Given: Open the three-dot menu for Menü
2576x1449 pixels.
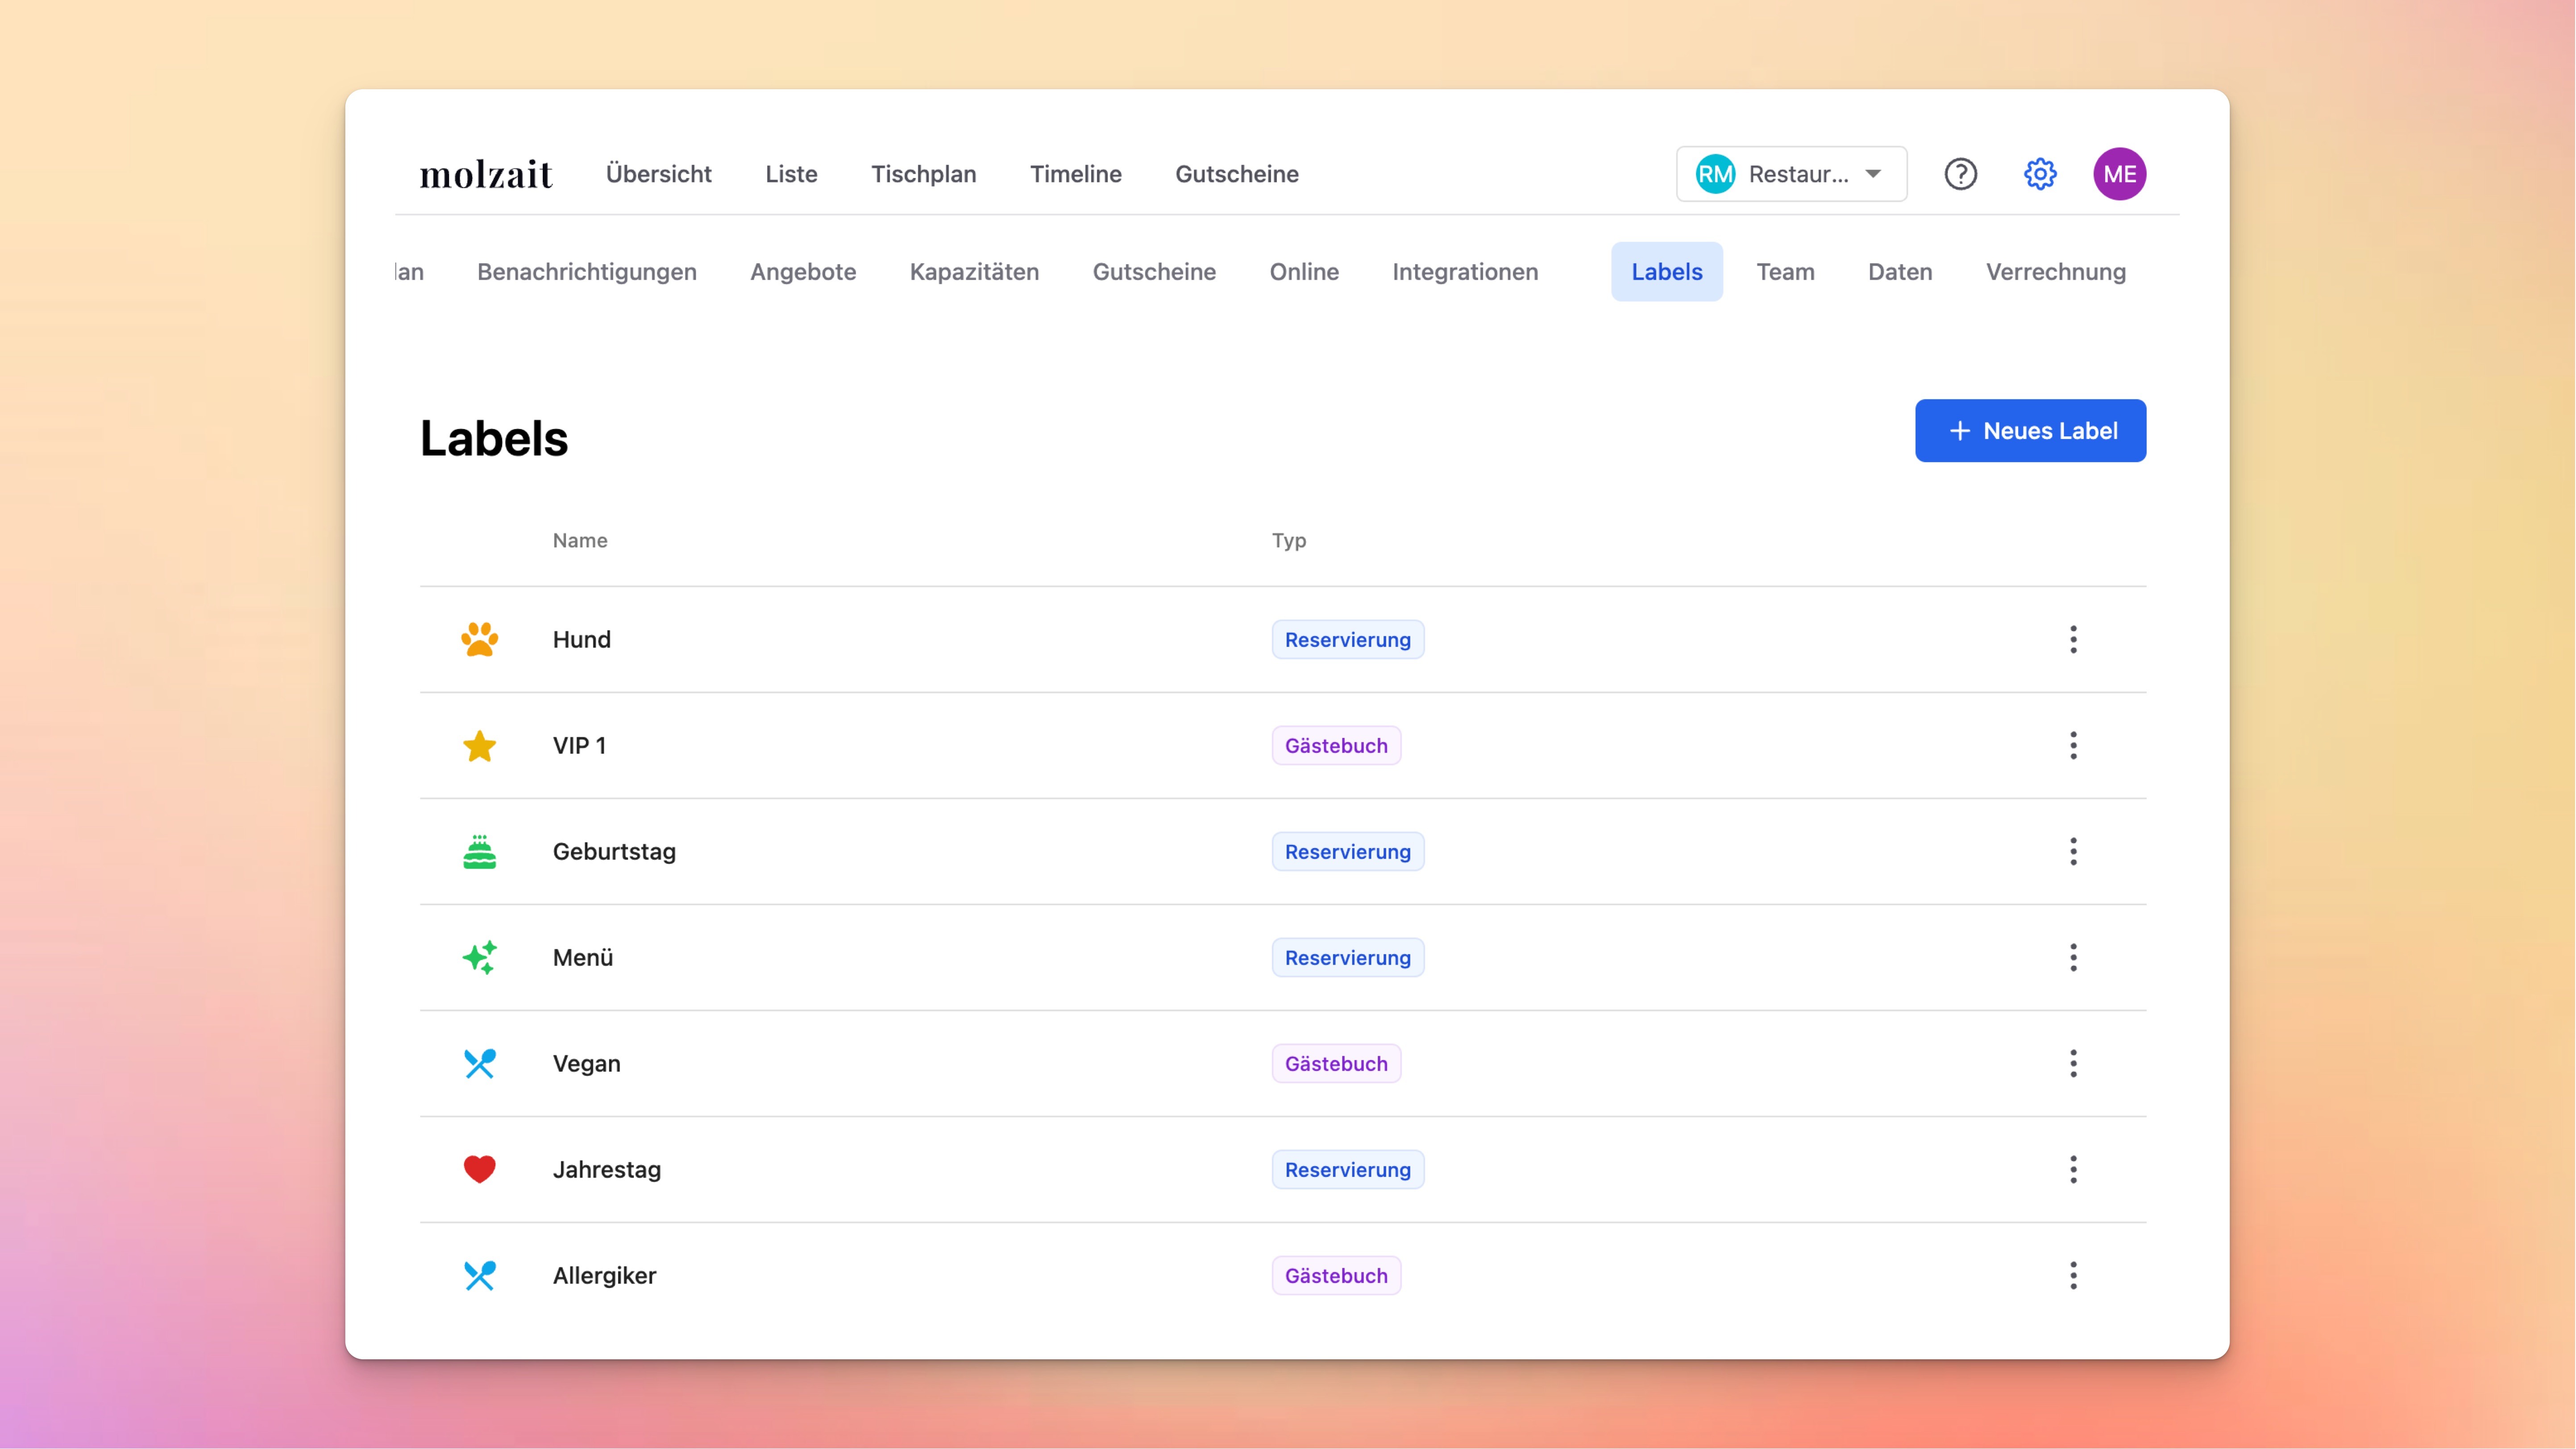Looking at the screenshot, I should pyautogui.click(x=2073, y=957).
